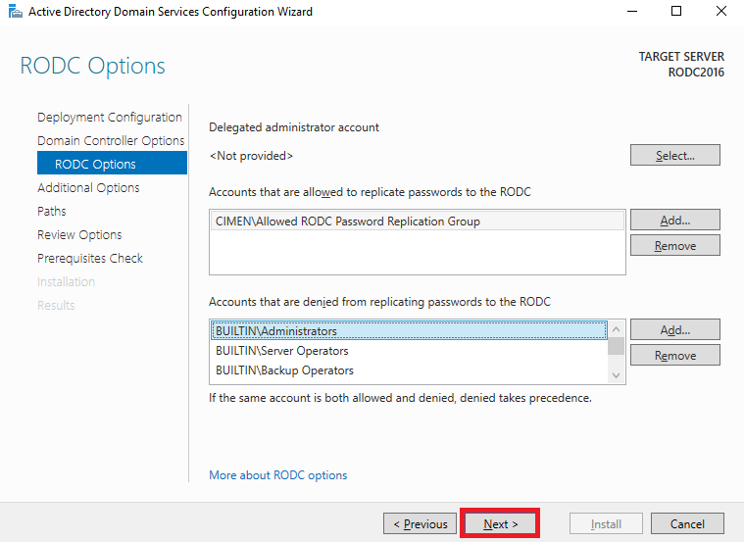744x542 pixels.
Task: Select CIMEN\Allowed RODC Password Replication Group entry
Action: click(x=417, y=222)
